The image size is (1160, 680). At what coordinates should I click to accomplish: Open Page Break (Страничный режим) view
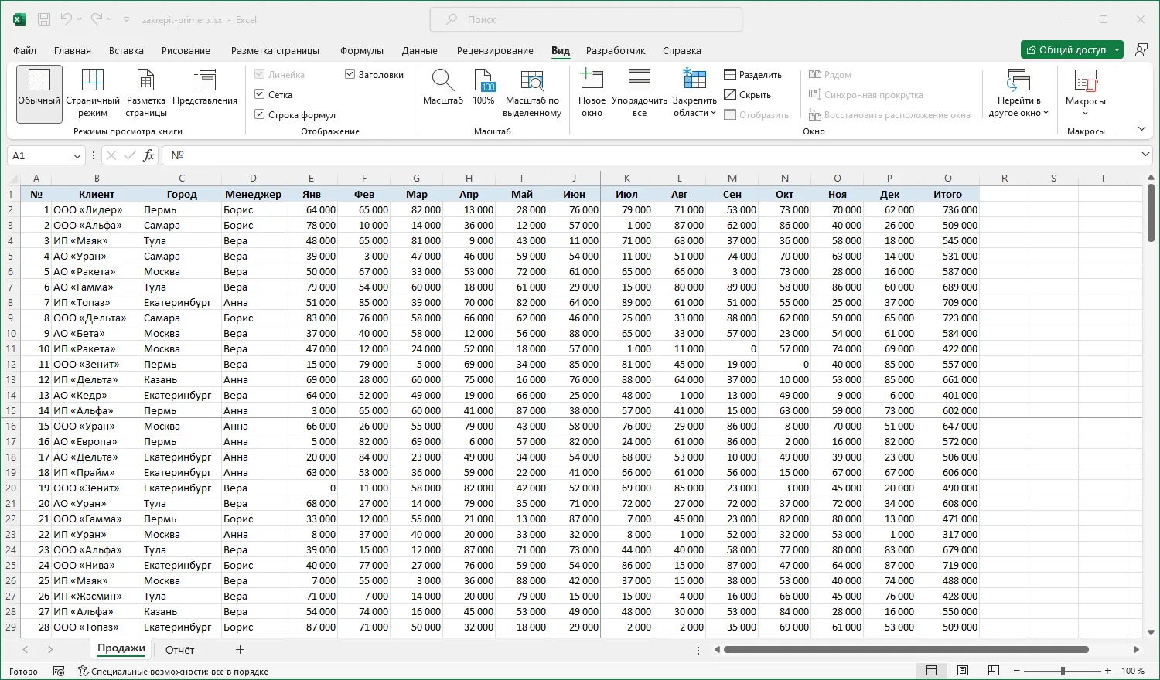pyautogui.click(x=93, y=93)
